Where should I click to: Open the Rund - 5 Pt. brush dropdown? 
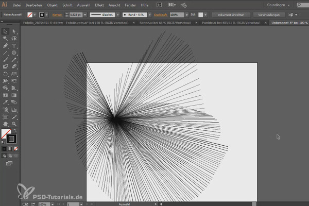tap(149, 15)
